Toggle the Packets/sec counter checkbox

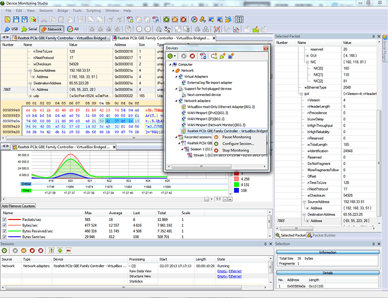coord(4,219)
